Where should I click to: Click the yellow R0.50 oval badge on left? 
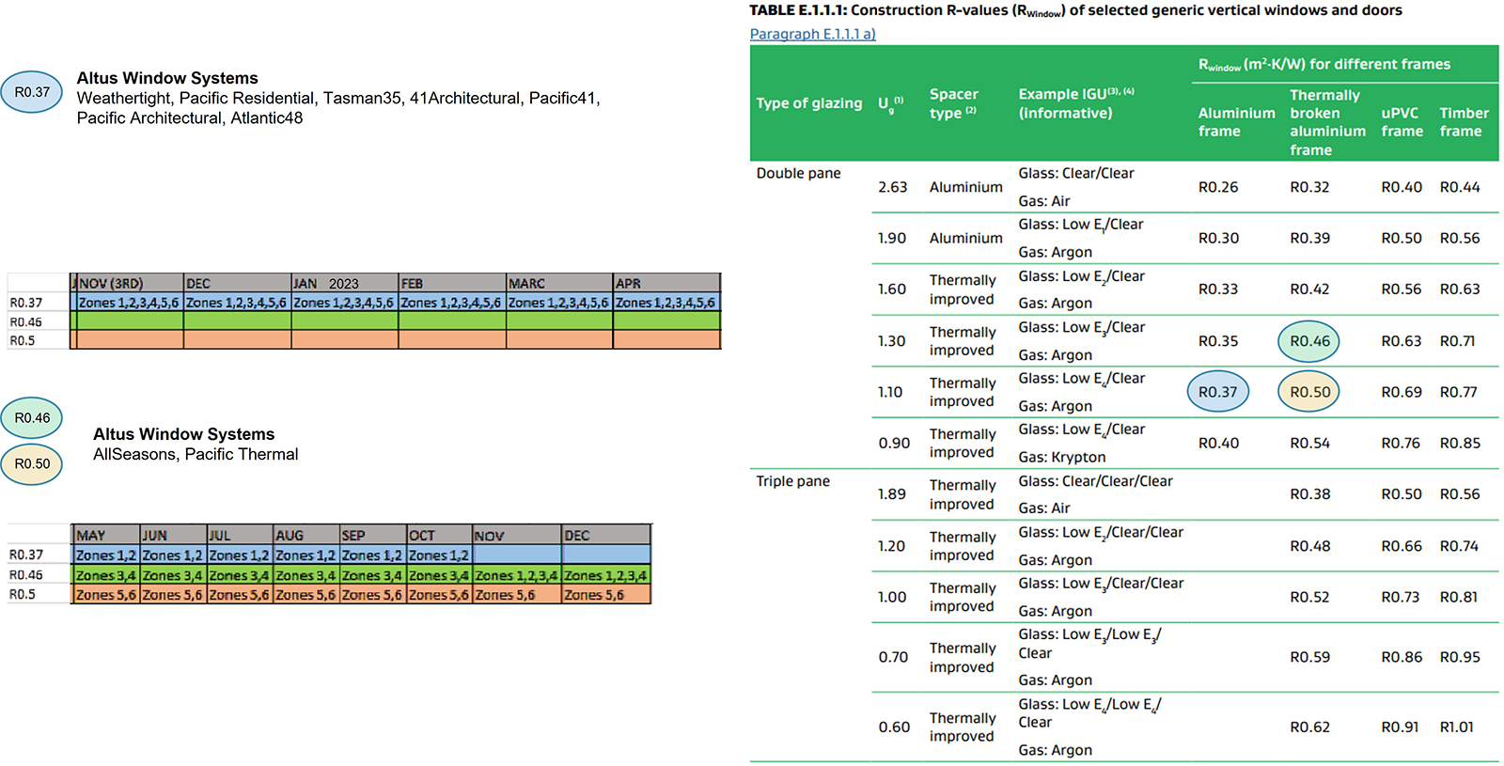pos(32,464)
